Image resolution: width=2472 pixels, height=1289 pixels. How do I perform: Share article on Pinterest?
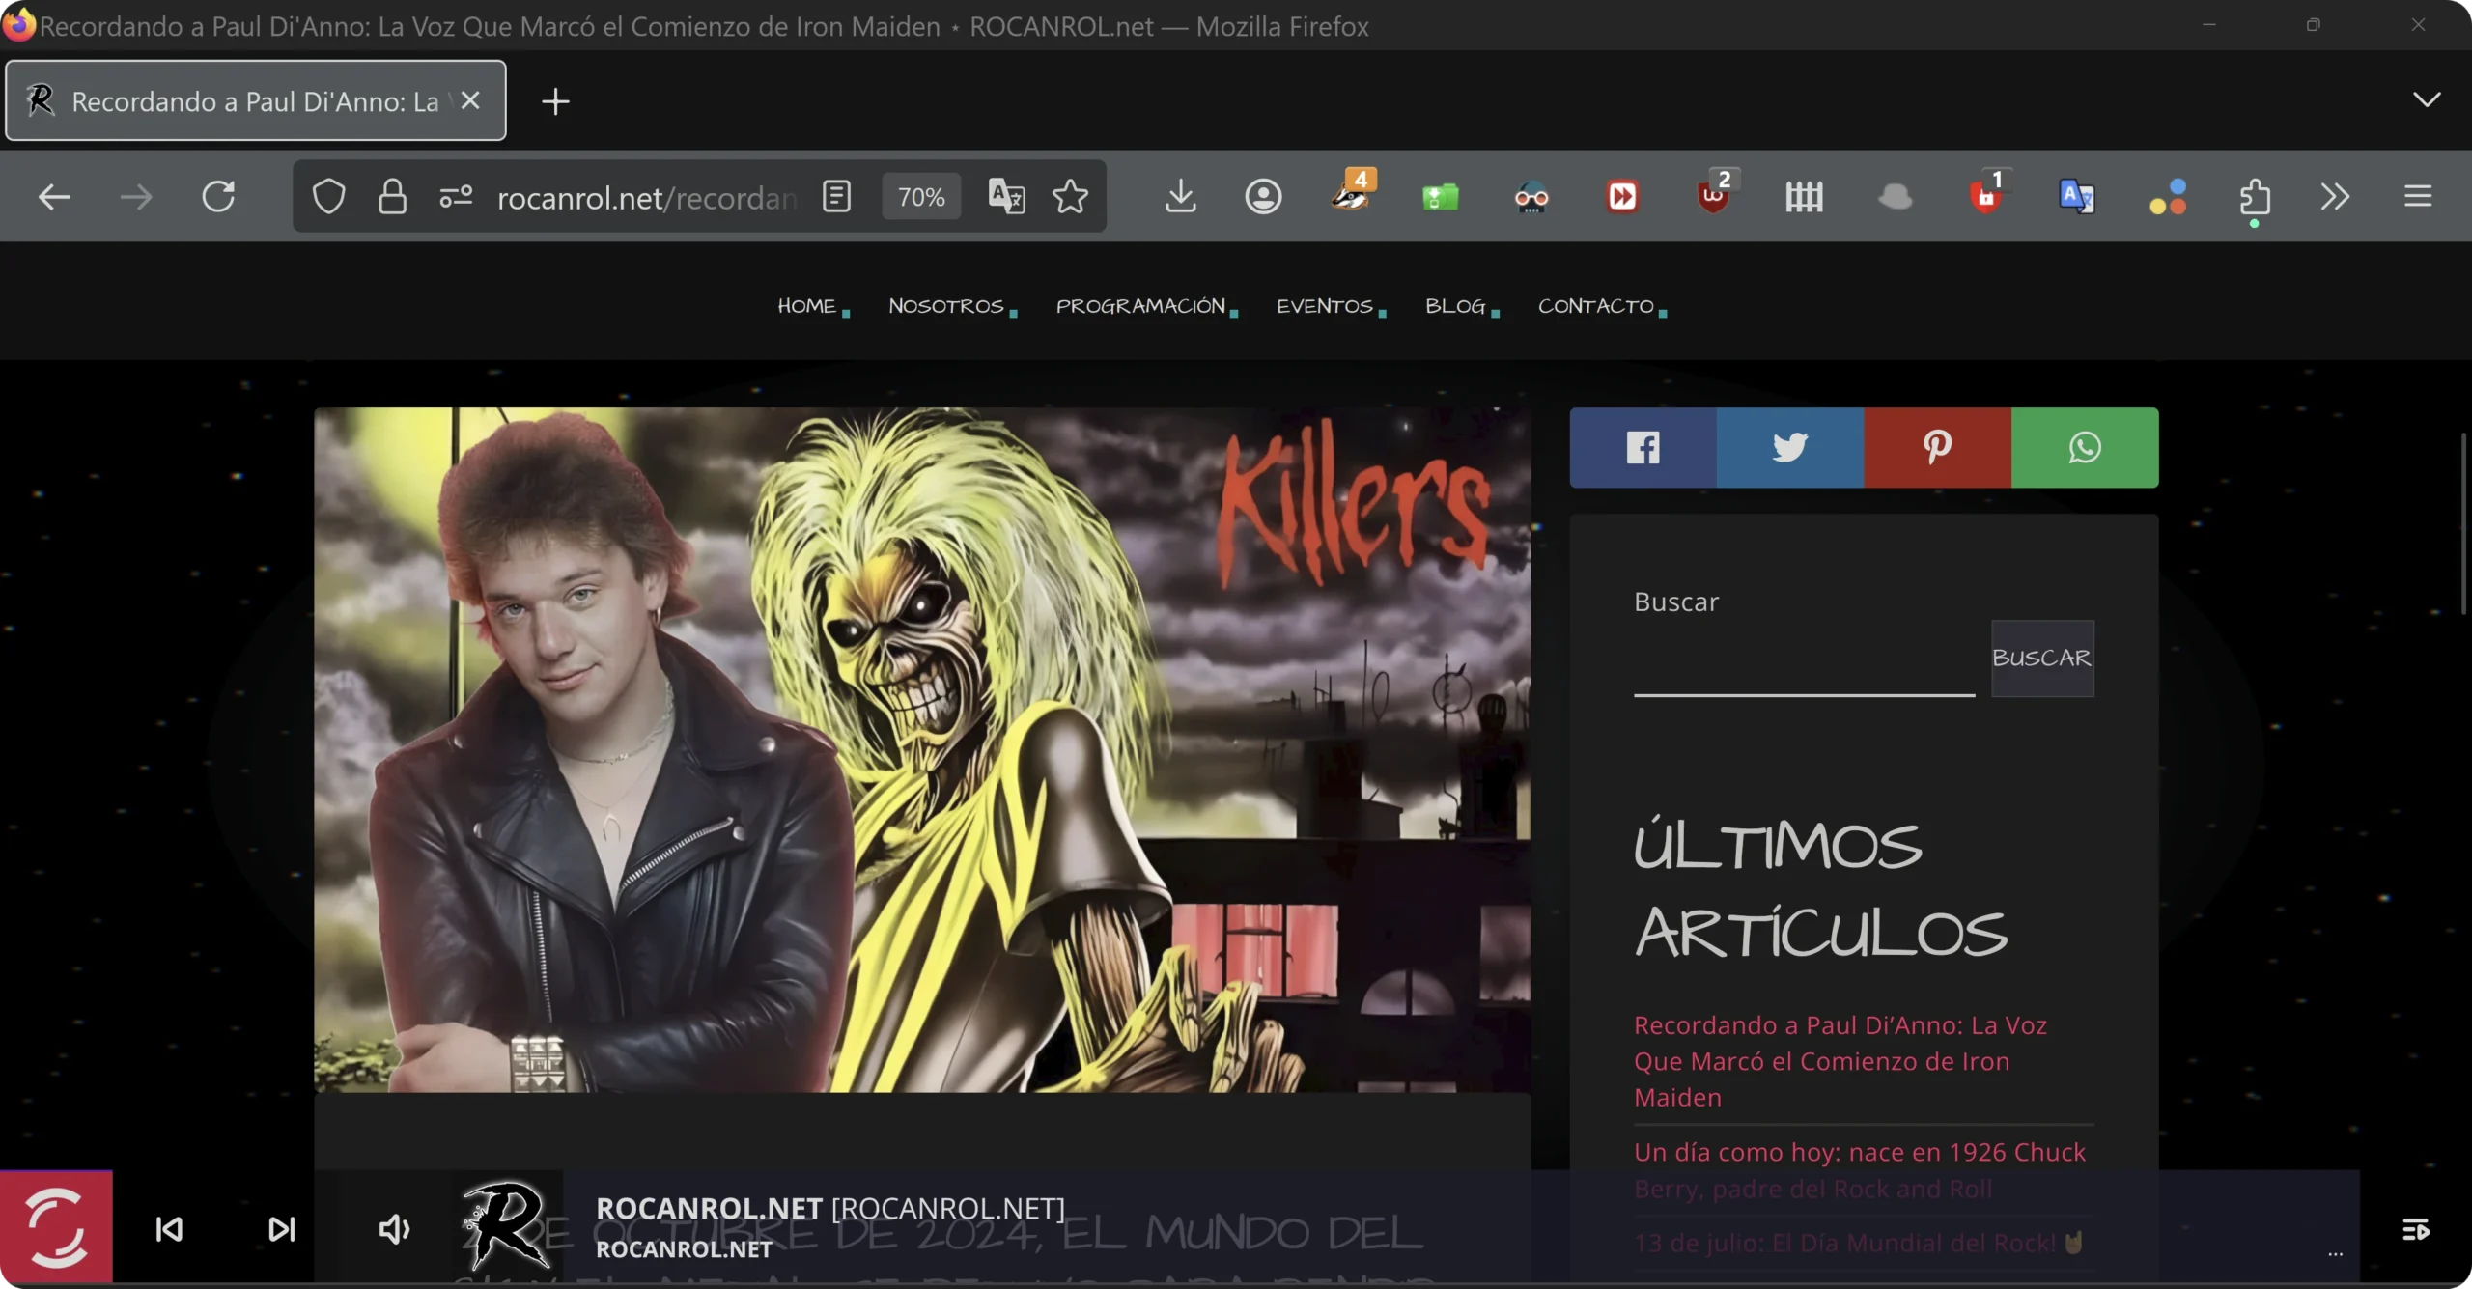pos(1937,447)
